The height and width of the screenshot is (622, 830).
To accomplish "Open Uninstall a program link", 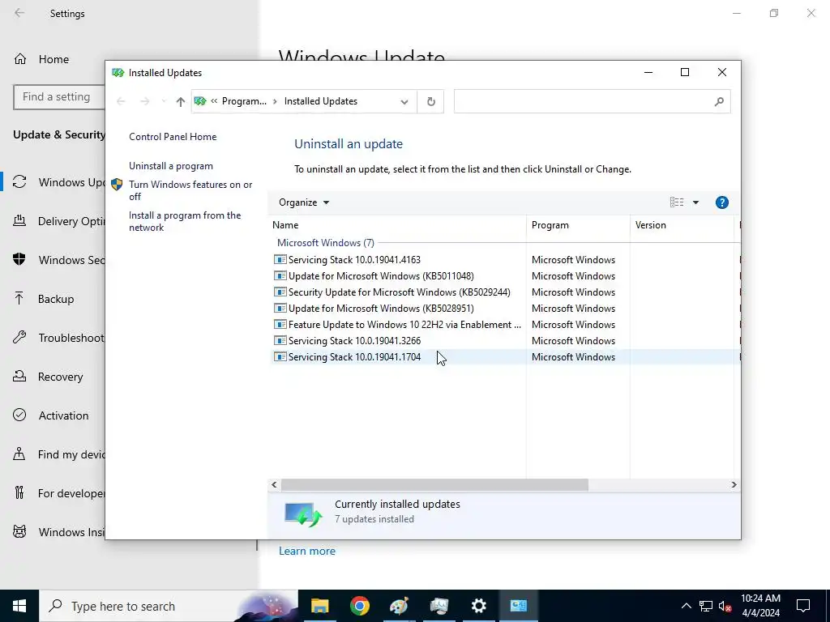I will (170, 166).
